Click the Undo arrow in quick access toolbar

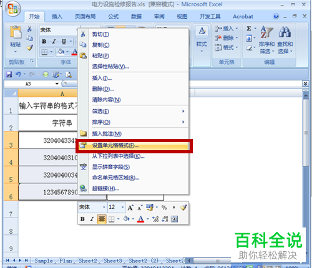click(18, 74)
